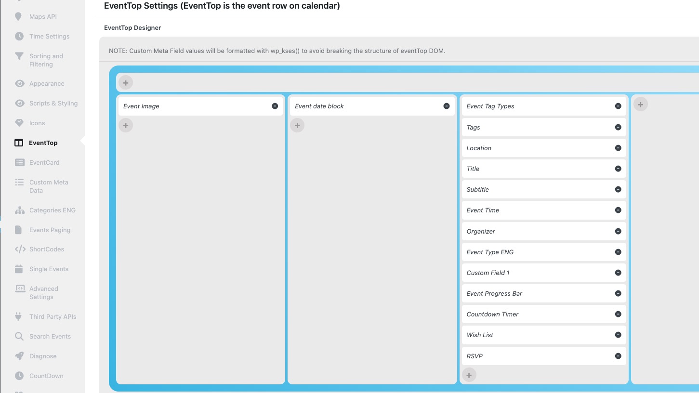Add field below Event date block
The height and width of the screenshot is (393, 699).
(x=297, y=125)
